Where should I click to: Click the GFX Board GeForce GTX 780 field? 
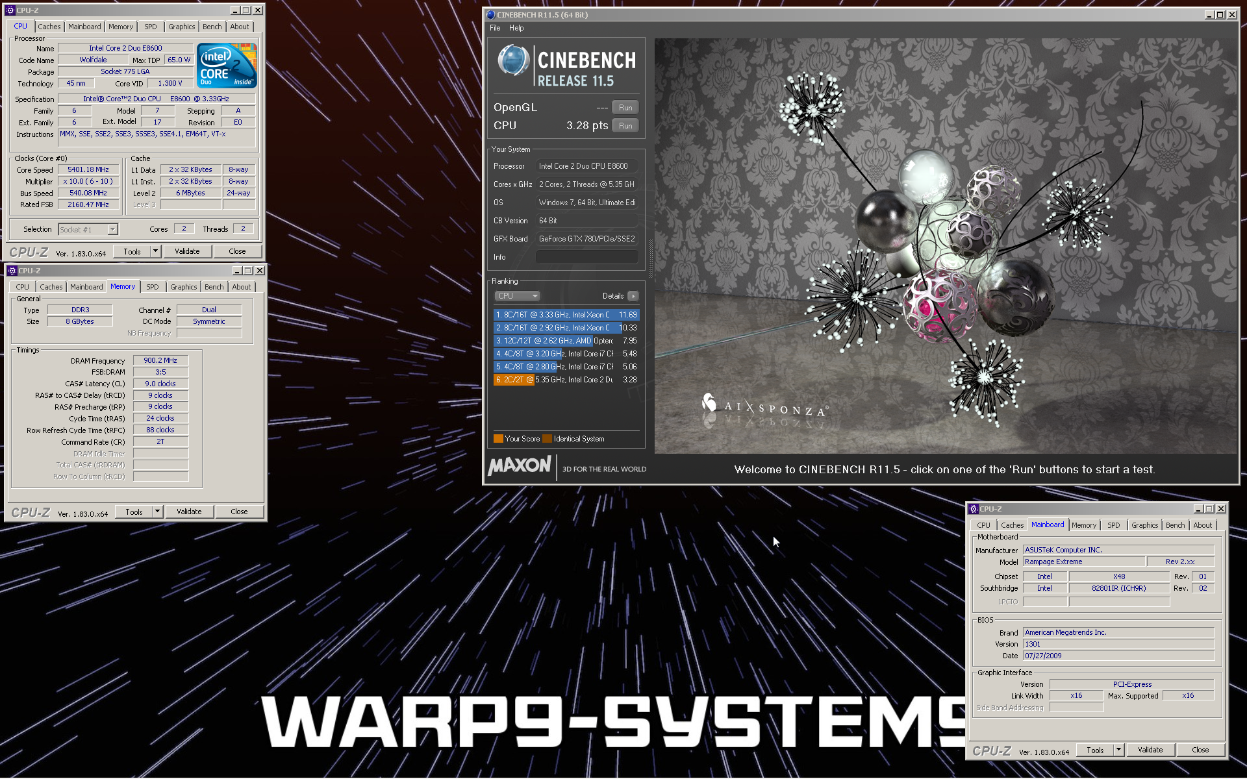[x=586, y=239]
